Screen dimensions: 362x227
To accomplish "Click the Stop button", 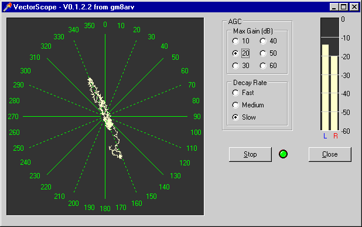I will click(250, 154).
